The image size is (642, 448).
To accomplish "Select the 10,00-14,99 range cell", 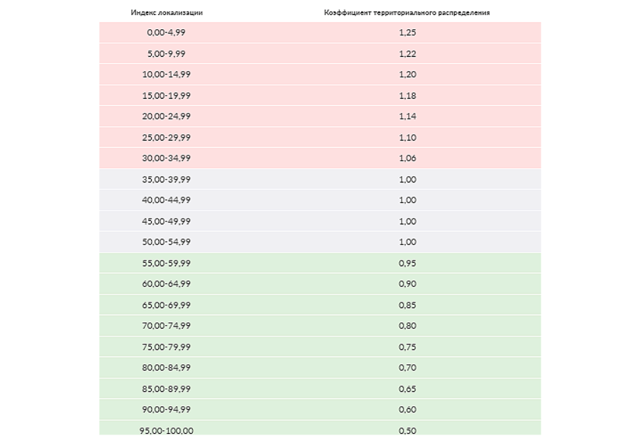I will pos(166,74).
